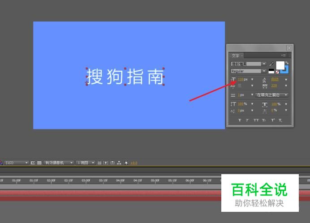Open the Regular font style dropdown

click(x=249, y=71)
